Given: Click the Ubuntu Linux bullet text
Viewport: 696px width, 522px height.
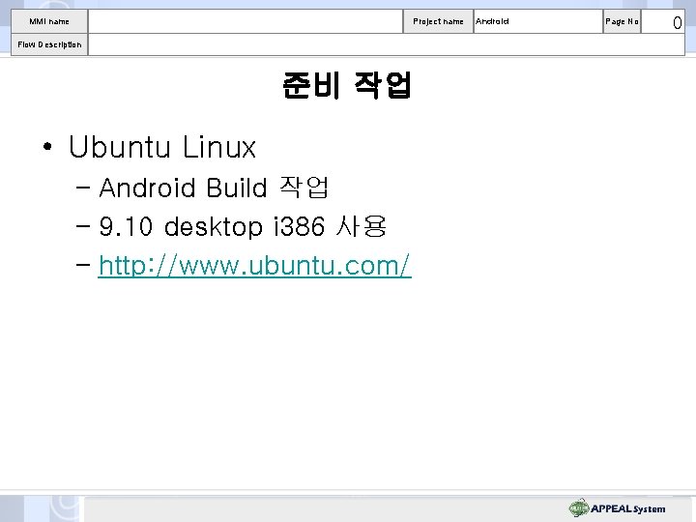Looking at the screenshot, I should 162,147.
